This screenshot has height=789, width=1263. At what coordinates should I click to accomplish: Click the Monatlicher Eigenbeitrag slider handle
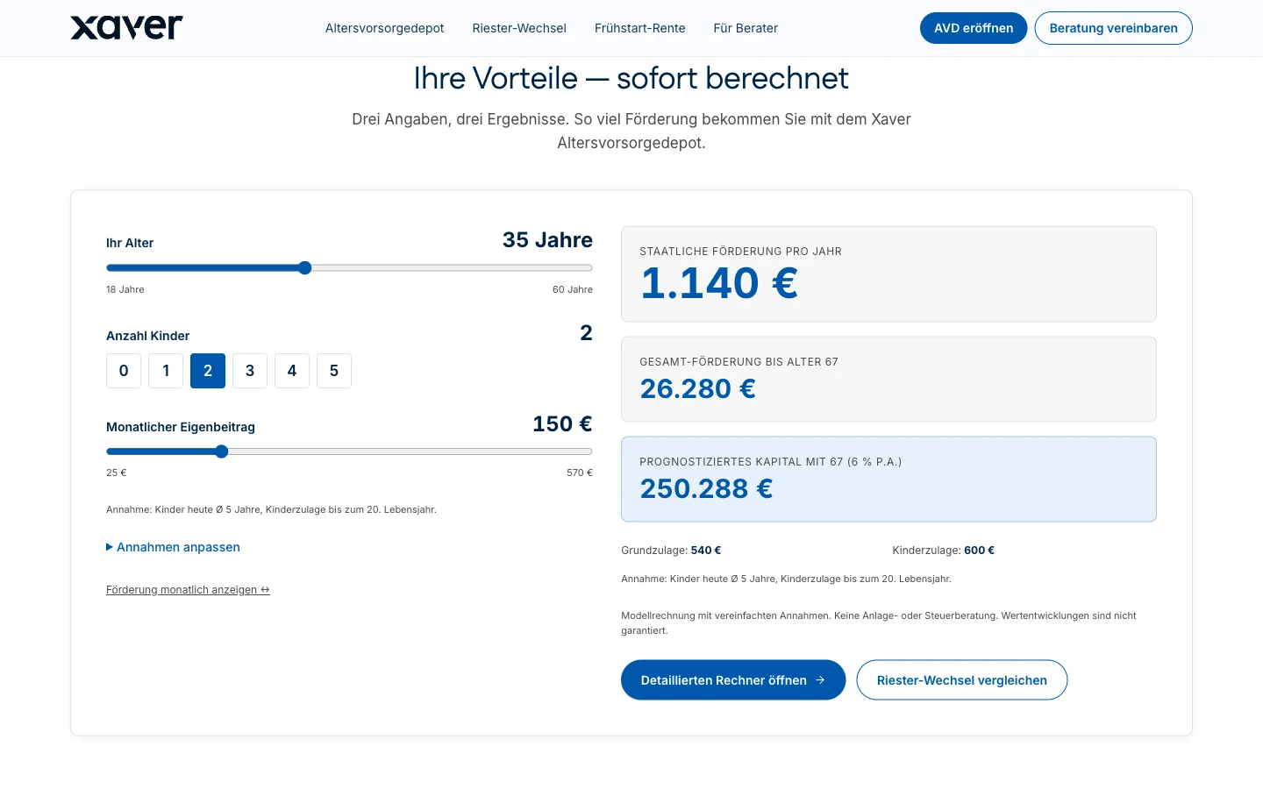(221, 451)
